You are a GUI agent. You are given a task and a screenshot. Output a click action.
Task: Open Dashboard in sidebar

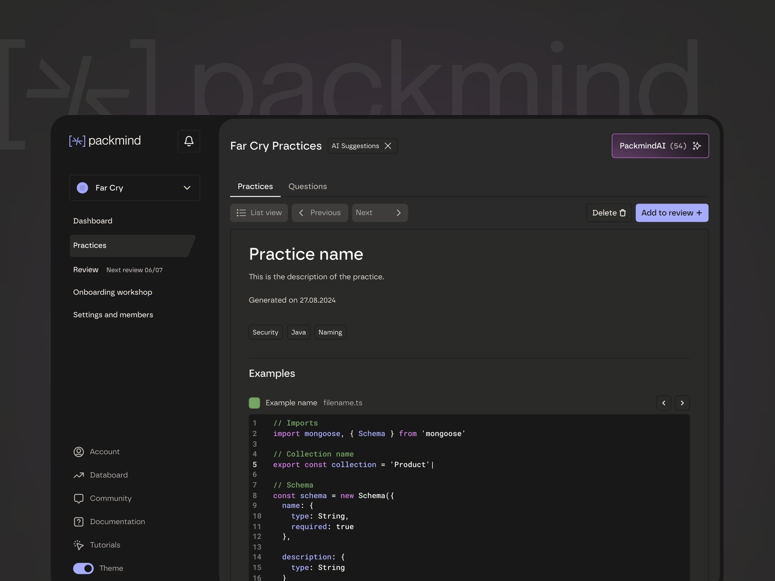93,221
